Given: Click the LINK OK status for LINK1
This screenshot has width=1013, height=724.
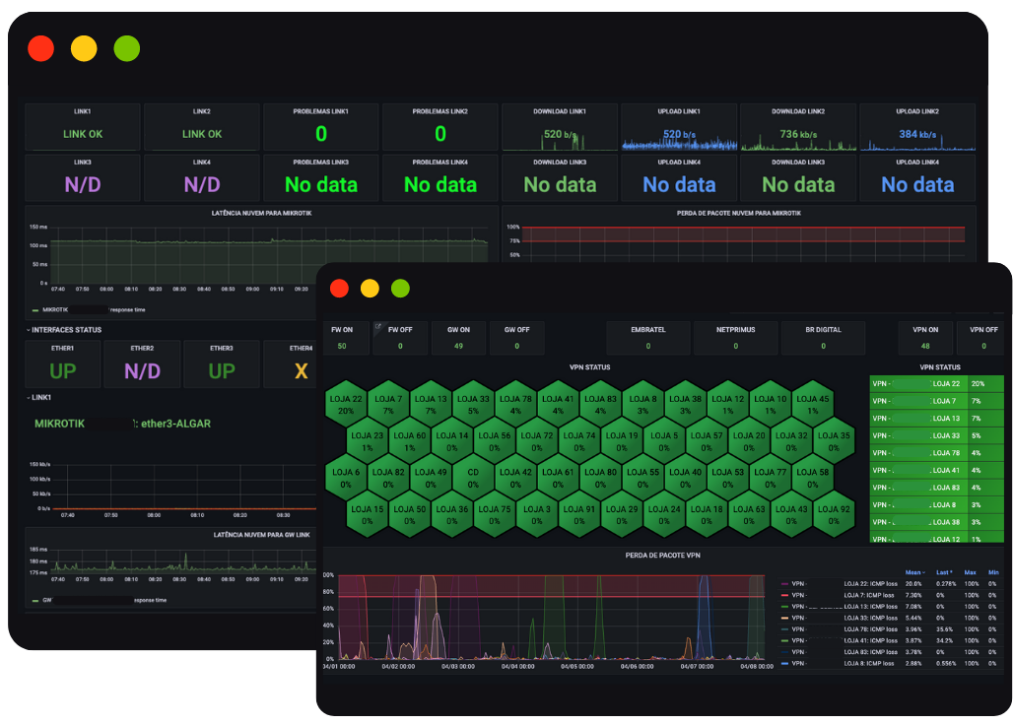Looking at the screenshot, I should point(83,134).
